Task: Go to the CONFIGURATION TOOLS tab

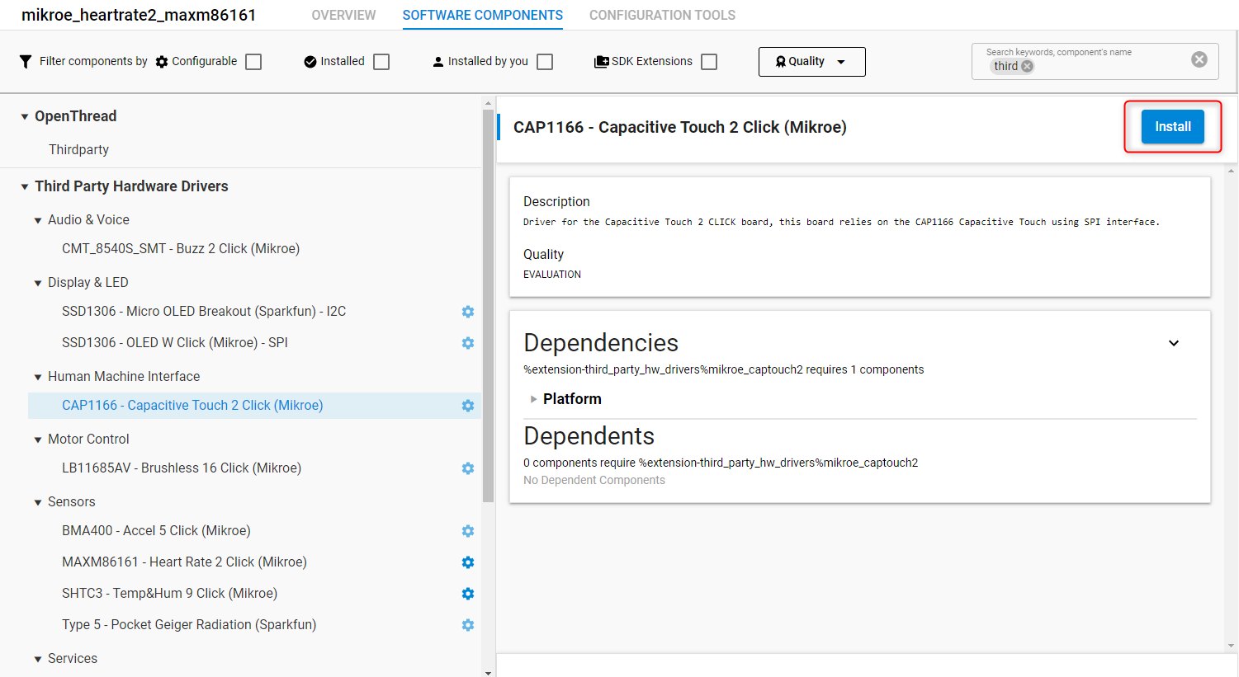Action: pyautogui.click(x=662, y=15)
